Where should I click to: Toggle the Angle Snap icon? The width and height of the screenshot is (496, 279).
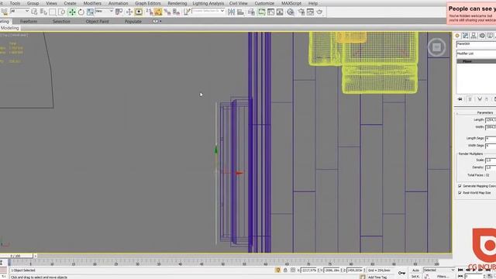click(158, 12)
